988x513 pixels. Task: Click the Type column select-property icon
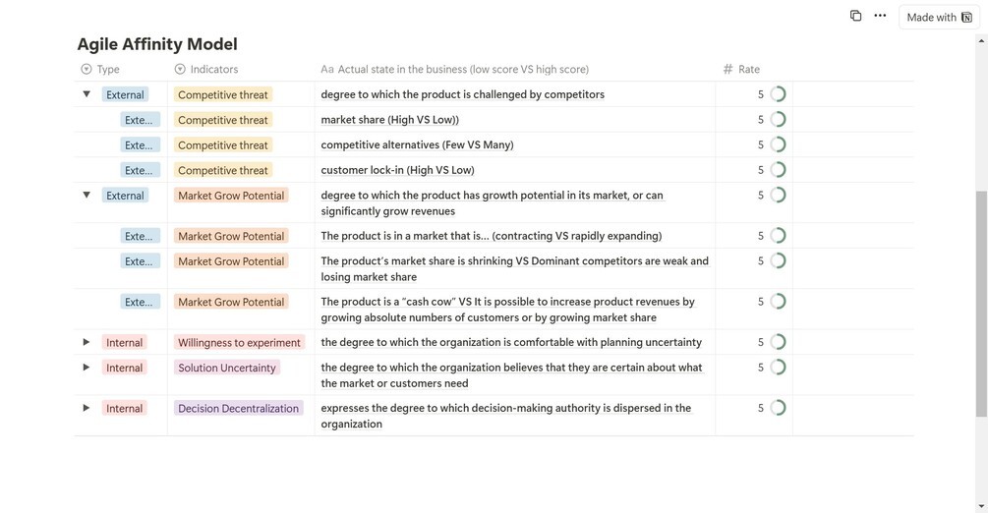[87, 70]
